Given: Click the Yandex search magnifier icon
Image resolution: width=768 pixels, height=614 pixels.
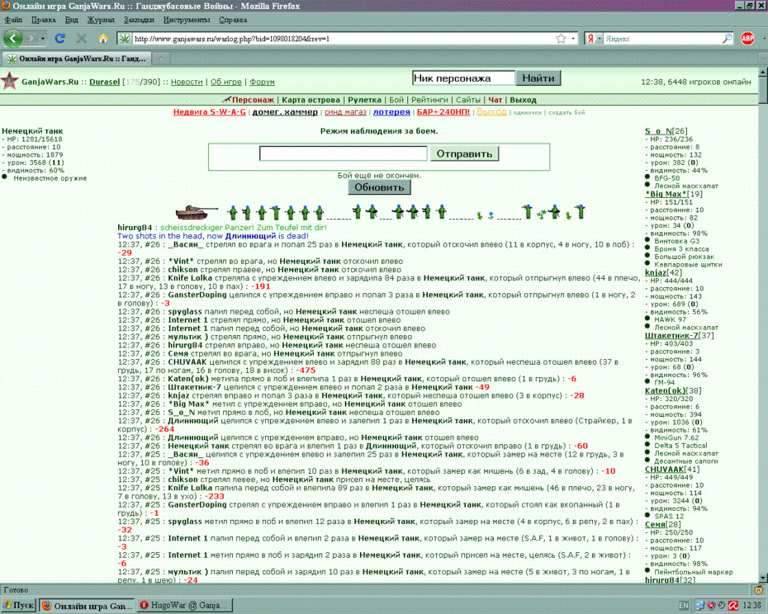Looking at the screenshot, I should point(728,38).
